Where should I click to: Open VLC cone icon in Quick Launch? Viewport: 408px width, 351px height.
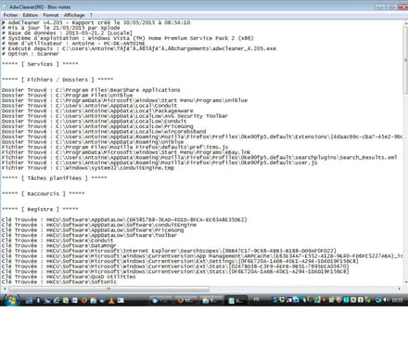point(111,301)
